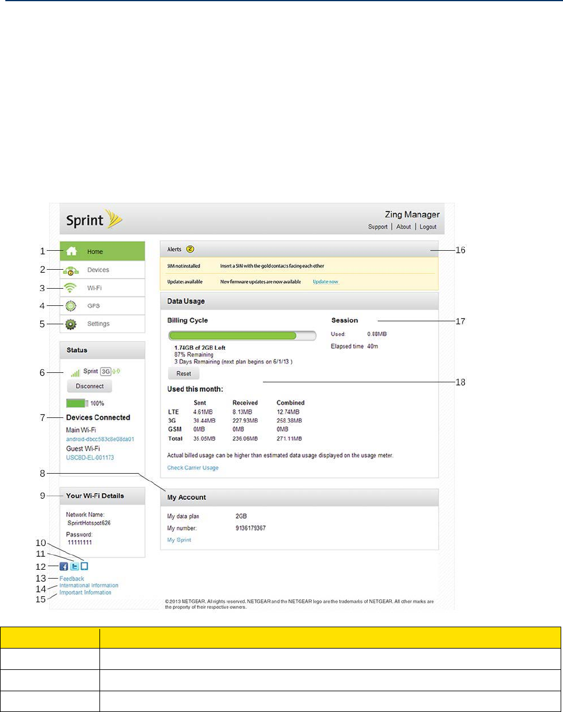
Task: Select guest device USCBD-EL-001173
Action: 91,458
